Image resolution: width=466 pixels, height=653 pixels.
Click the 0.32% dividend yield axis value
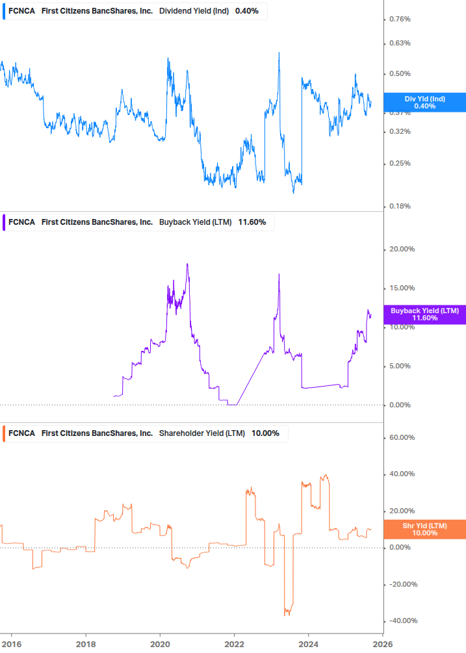tap(400, 132)
